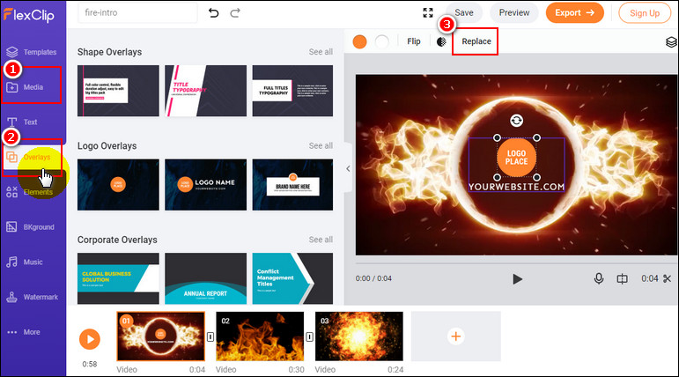Open the layers icon at top right
Screen dimensions: 679x377
coord(671,42)
